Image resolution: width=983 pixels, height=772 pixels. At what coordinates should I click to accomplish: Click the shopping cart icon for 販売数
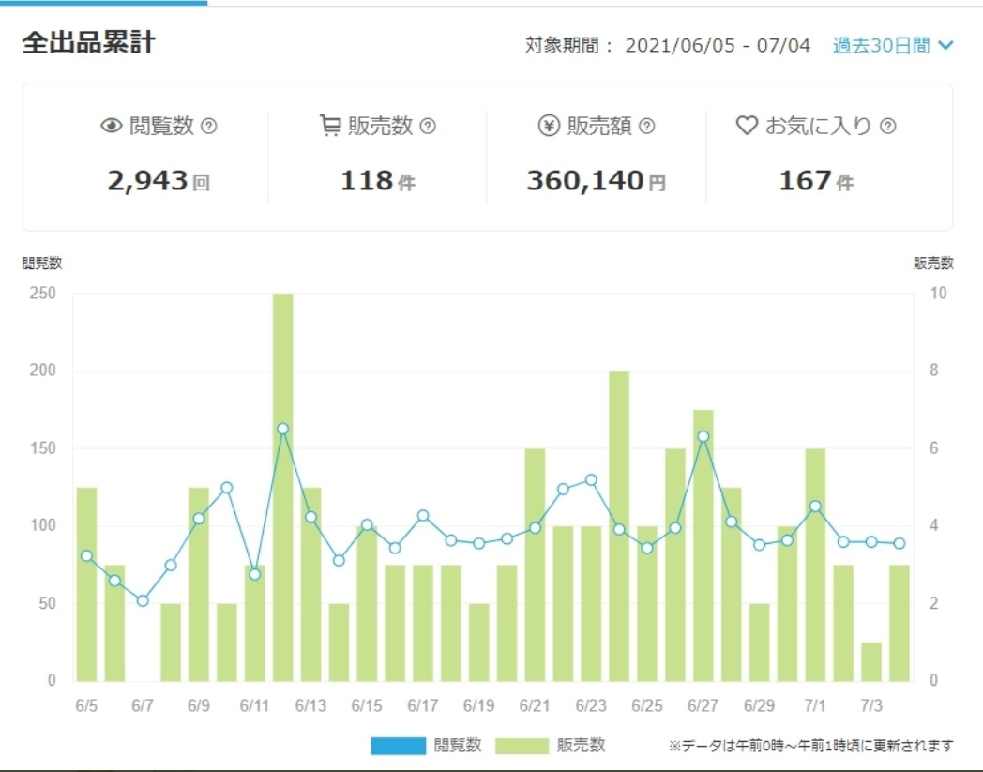click(x=330, y=126)
